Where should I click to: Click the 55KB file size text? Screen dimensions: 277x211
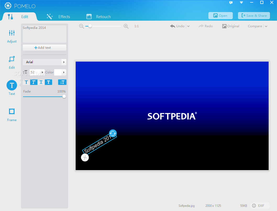click(243, 206)
